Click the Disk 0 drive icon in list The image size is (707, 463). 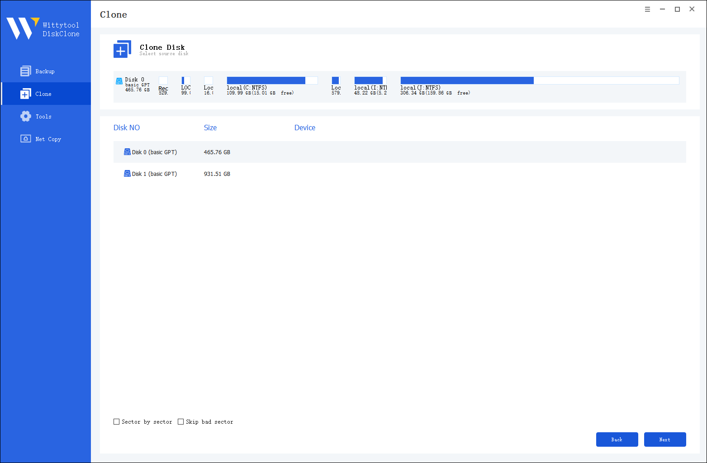127,152
